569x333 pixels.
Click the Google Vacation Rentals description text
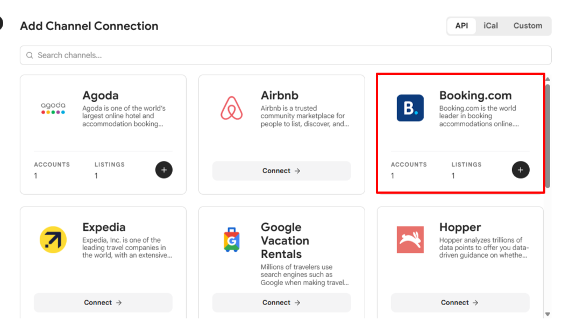click(x=304, y=274)
